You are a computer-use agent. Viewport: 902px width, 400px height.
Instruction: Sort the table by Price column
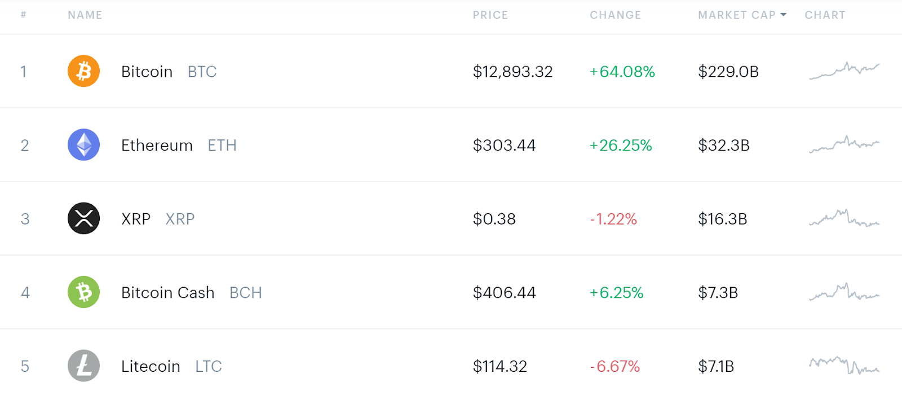(490, 15)
